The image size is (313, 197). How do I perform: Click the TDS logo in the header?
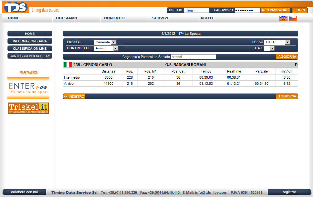pyautogui.click(x=16, y=7)
